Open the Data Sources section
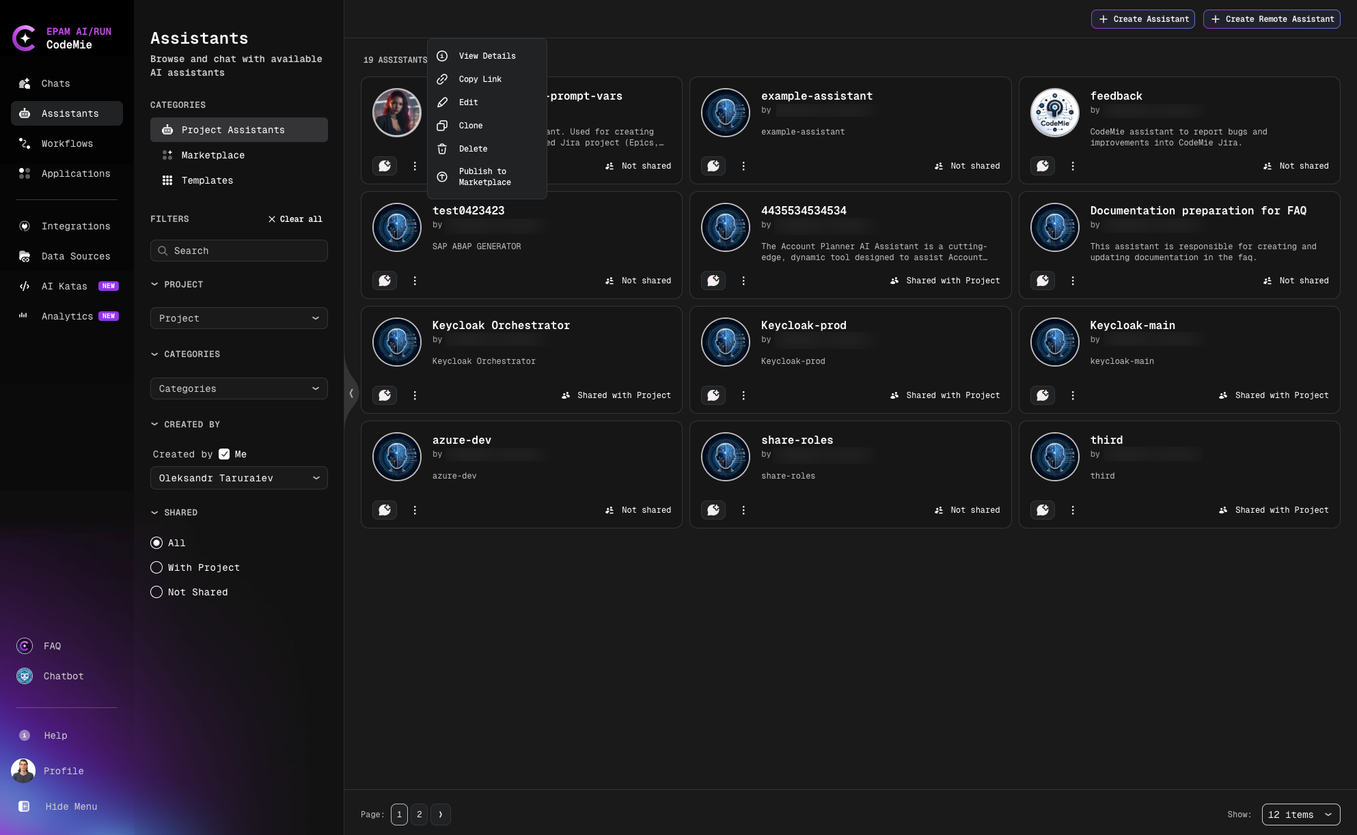Image resolution: width=1357 pixels, height=835 pixels. coord(75,256)
